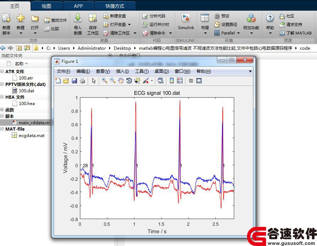Open Figure 1 编辑(E) menu

click(83, 71)
